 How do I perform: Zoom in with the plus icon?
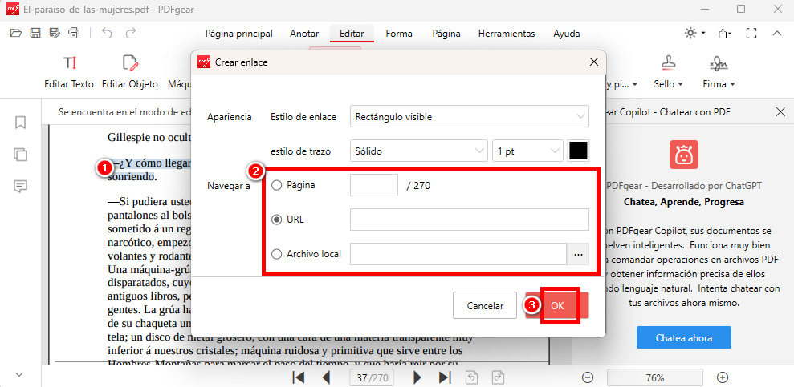pos(723,377)
